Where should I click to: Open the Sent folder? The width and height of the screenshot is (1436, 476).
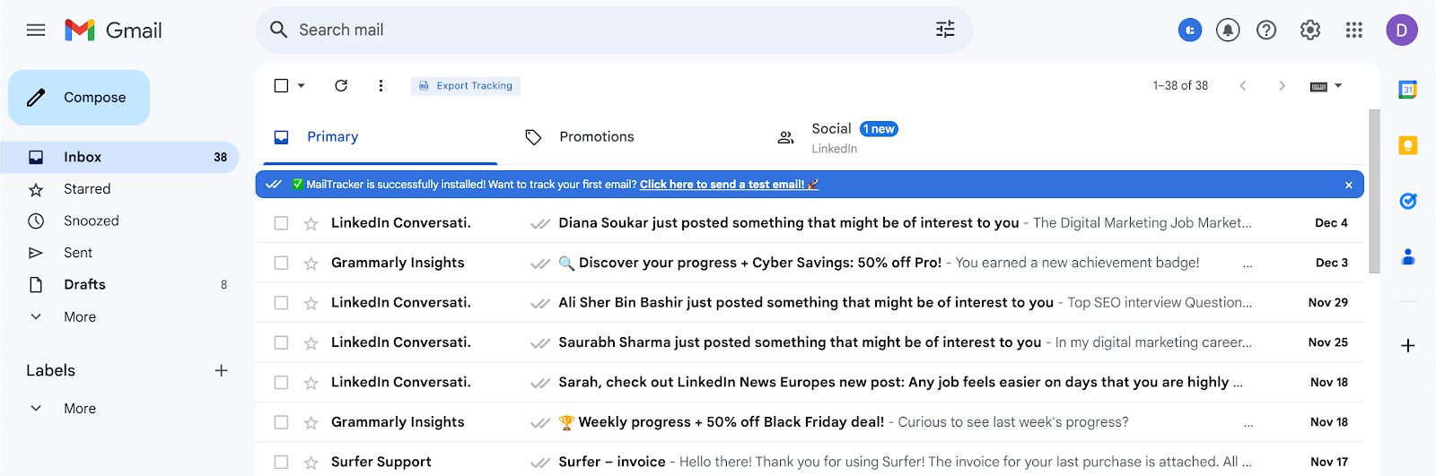pos(119,253)
